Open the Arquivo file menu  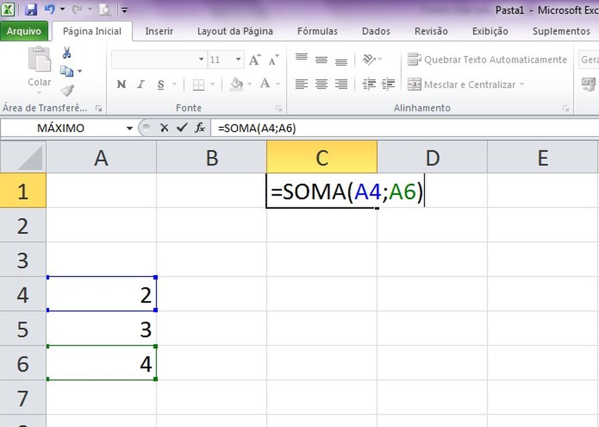24,31
